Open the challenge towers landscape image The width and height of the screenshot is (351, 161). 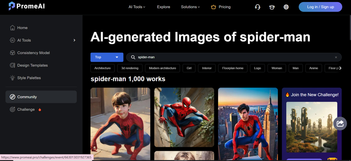(312, 127)
